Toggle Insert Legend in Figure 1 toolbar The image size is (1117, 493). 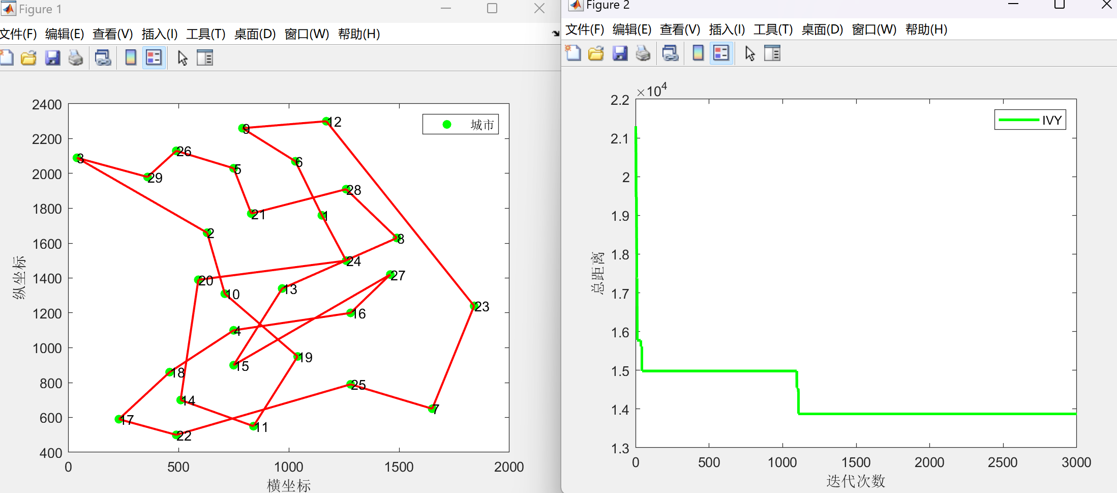(x=154, y=57)
